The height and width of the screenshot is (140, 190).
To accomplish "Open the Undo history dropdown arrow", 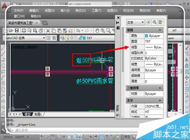I will pyautogui.click(x=82, y=31).
